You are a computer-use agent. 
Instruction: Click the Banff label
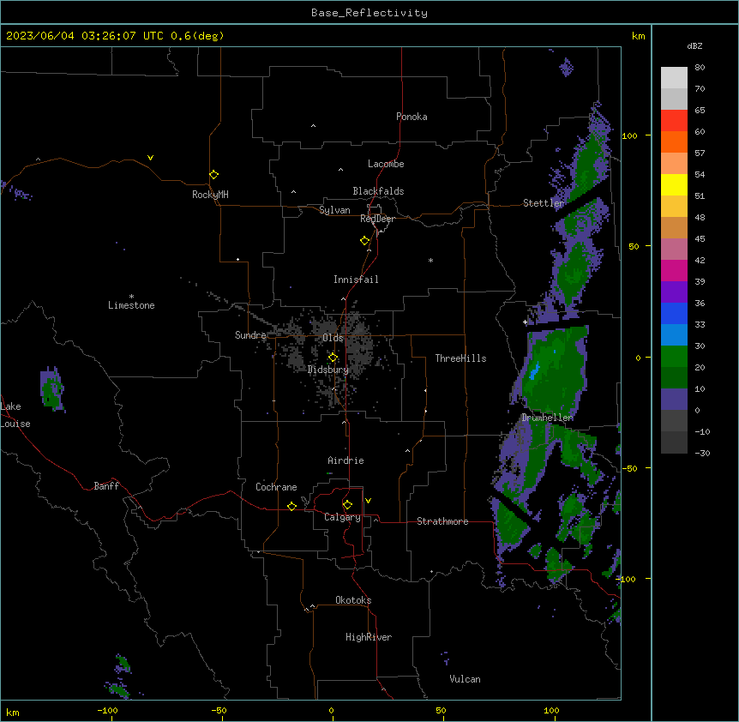pyautogui.click(x=106, y=486)
